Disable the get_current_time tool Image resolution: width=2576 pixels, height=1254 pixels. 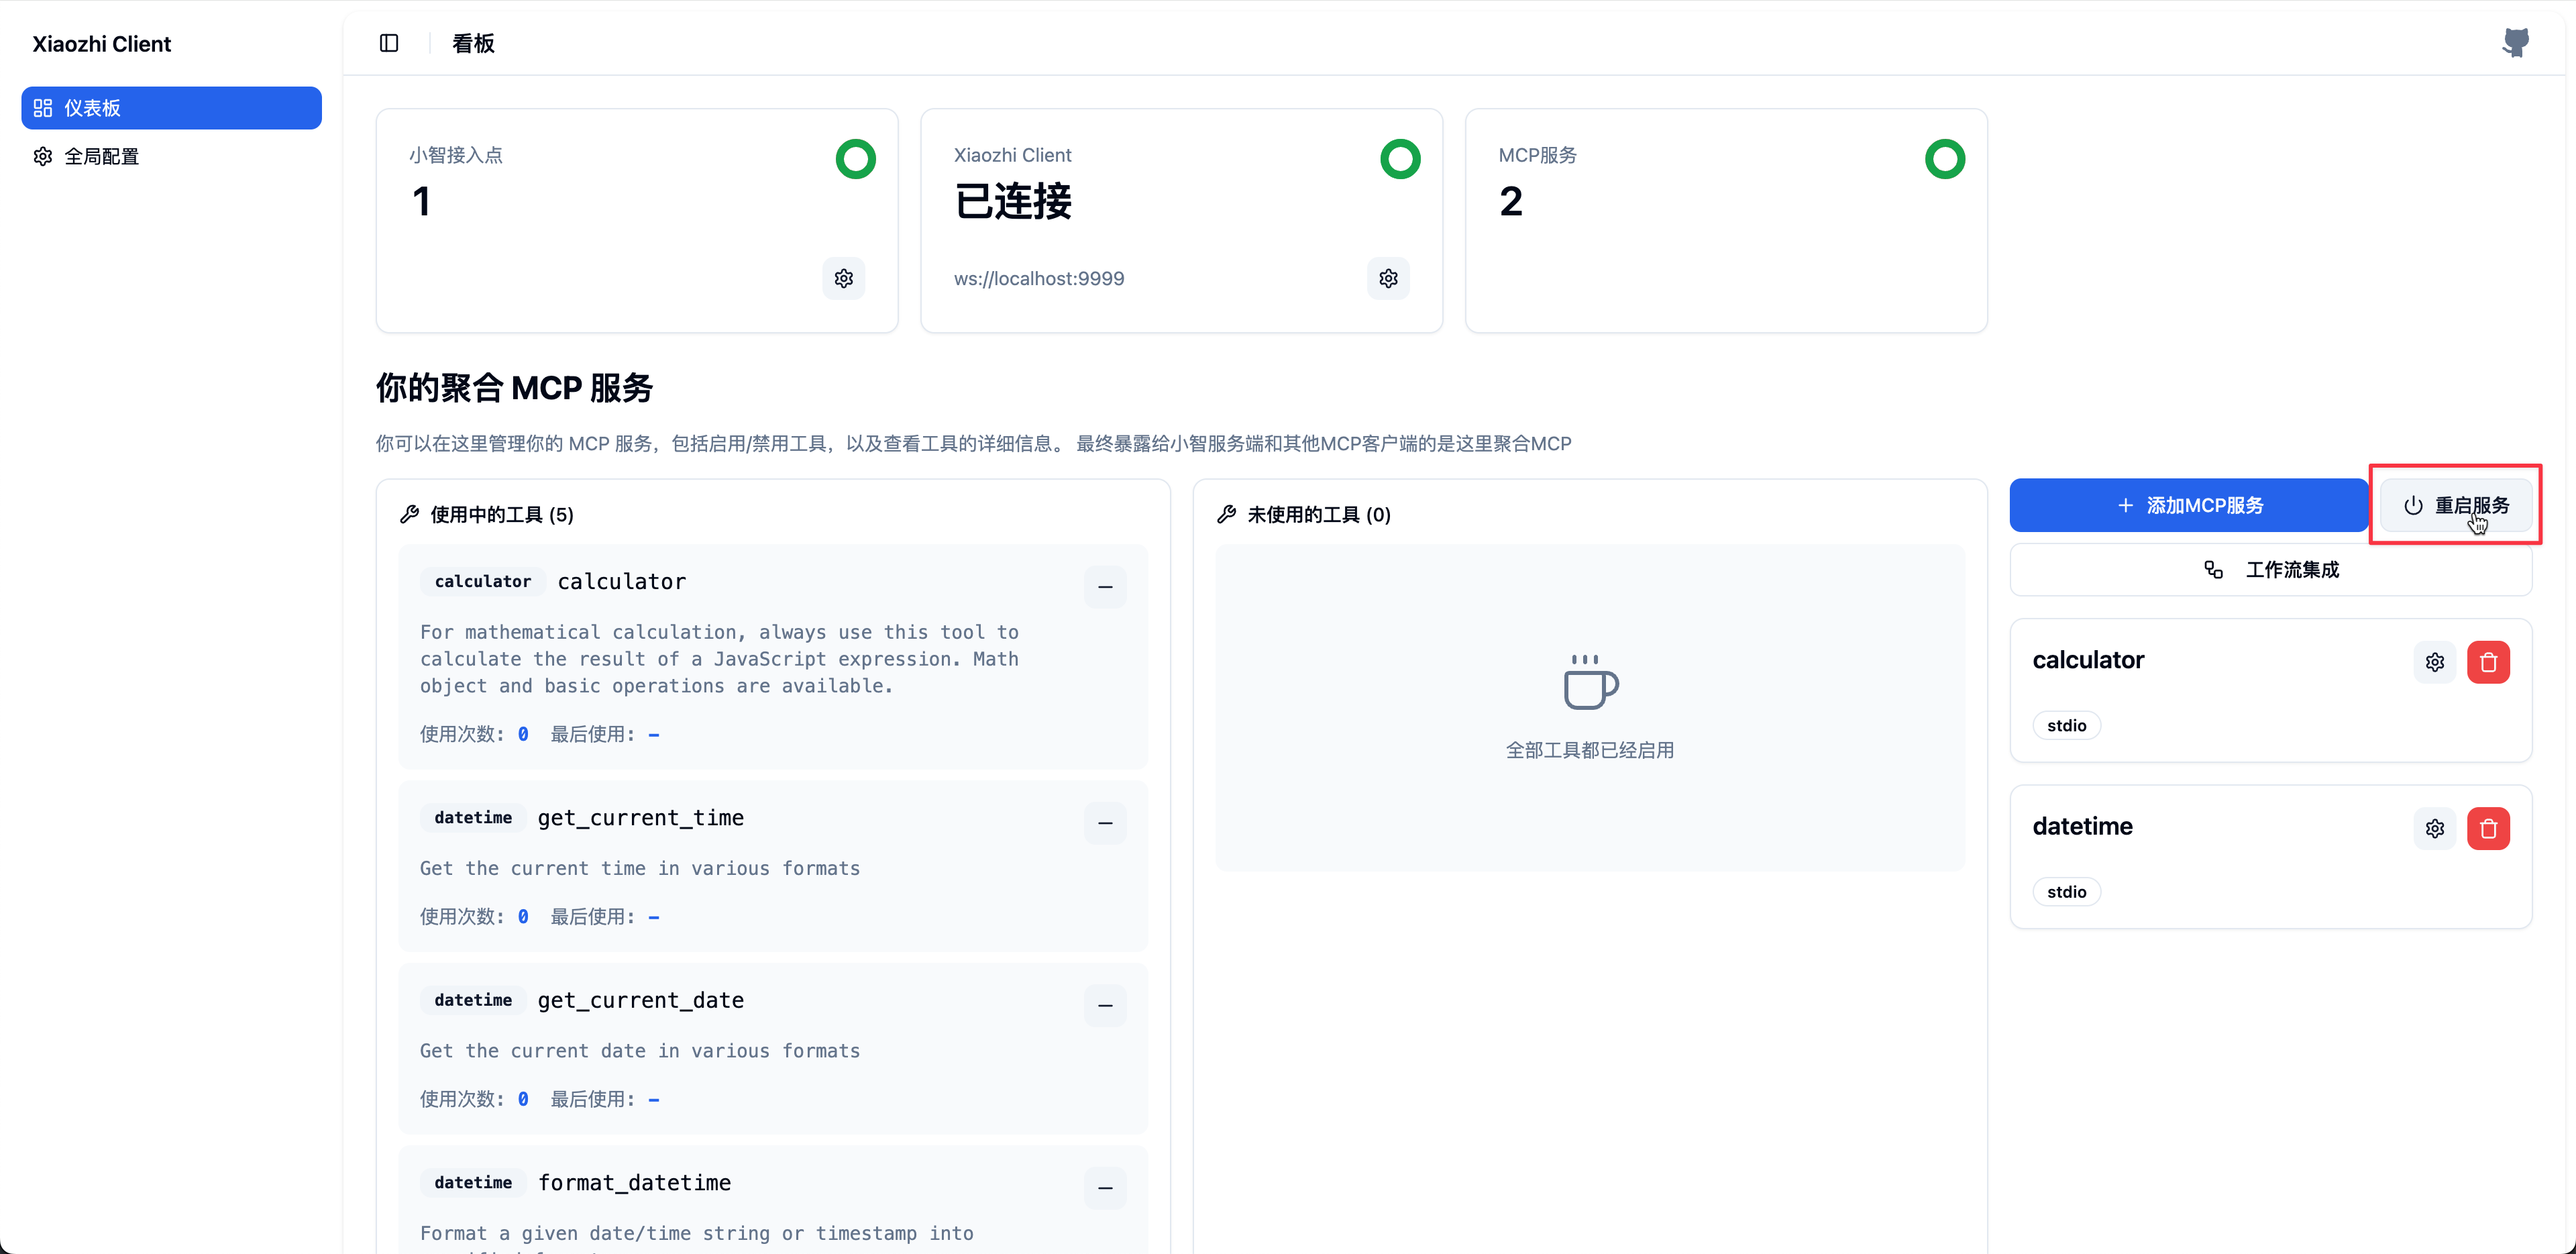(1105, 822)
